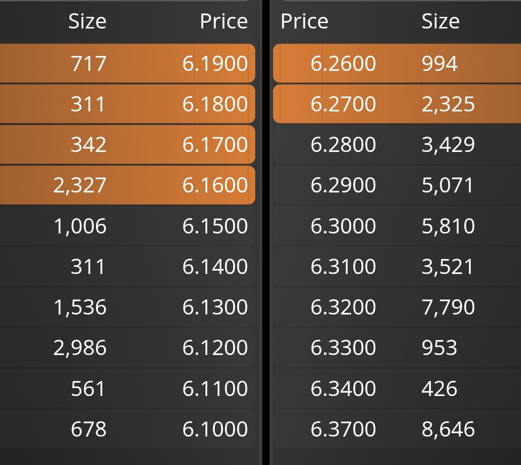Click the bid-side Size column header

[x=87, y=21]
